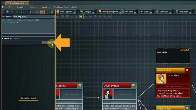Click the scrollbar inside Mina Harker's dialogue text
The height and width of the screenshot is (110, 196).
click(x=188, y=93)
